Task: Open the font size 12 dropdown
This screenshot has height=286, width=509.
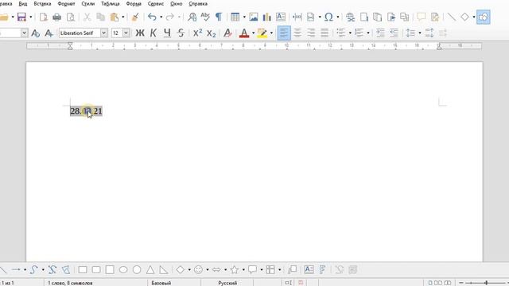Action: 126,33
